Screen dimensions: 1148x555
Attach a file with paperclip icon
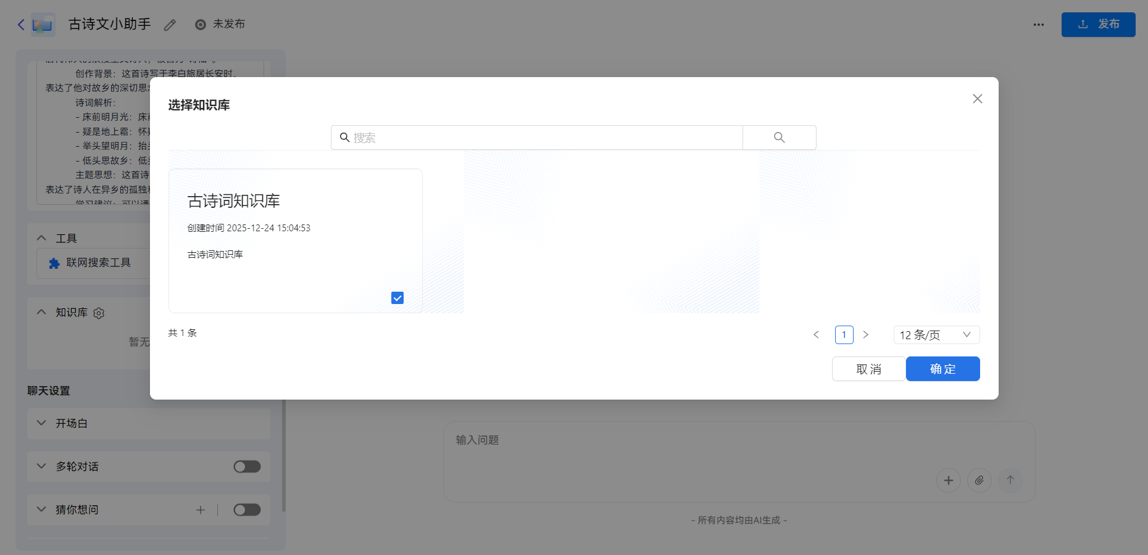tap(980, 480)
